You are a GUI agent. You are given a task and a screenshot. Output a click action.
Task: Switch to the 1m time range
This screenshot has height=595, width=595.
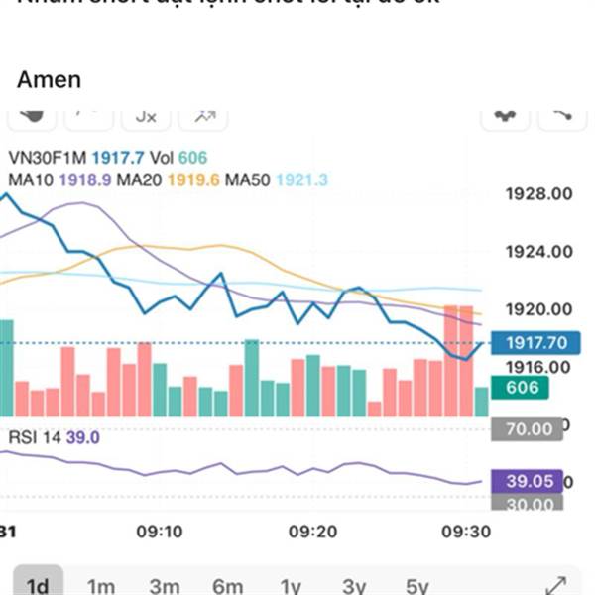[x=101, y=586]
